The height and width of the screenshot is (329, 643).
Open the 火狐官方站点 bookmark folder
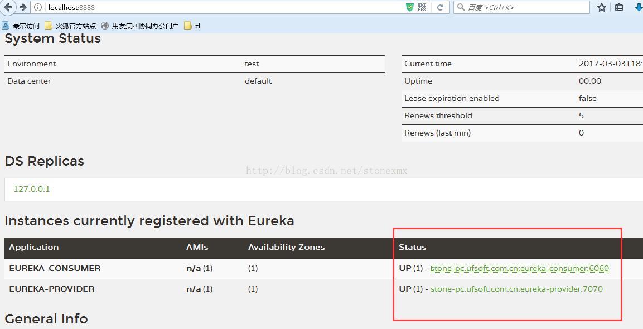pos(70,26)
